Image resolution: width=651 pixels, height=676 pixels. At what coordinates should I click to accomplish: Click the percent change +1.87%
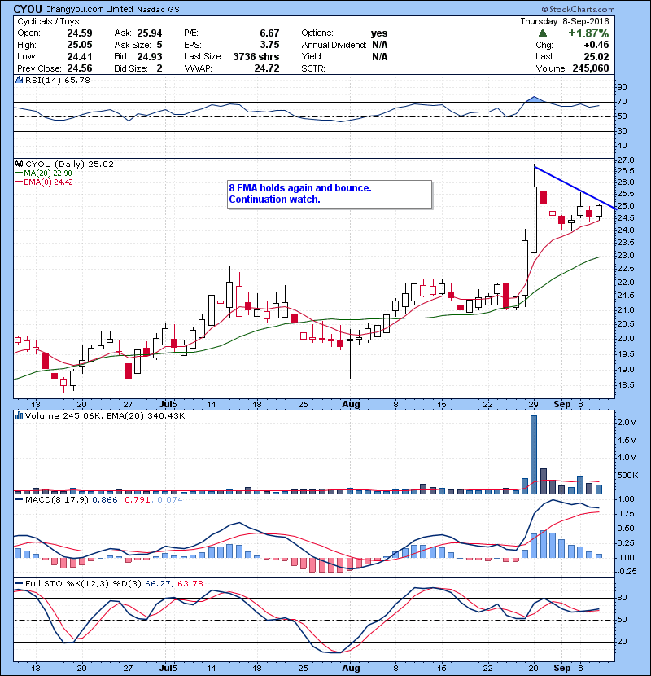tap(588, 33)
